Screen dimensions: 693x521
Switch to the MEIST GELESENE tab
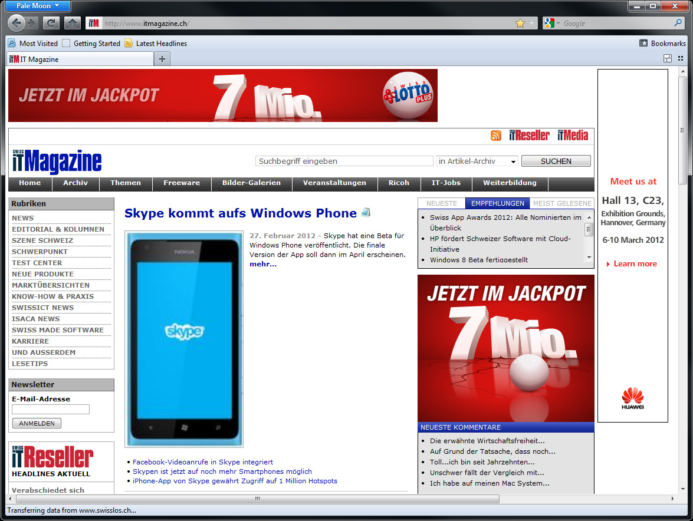[x=561, y=203]
